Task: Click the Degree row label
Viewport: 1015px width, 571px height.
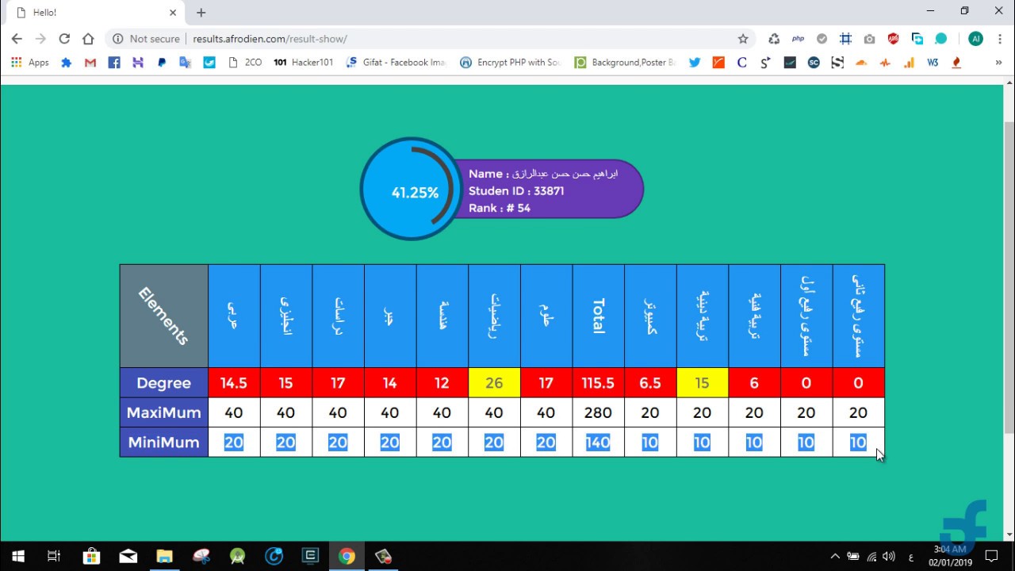Action: (x=164, y=383)
